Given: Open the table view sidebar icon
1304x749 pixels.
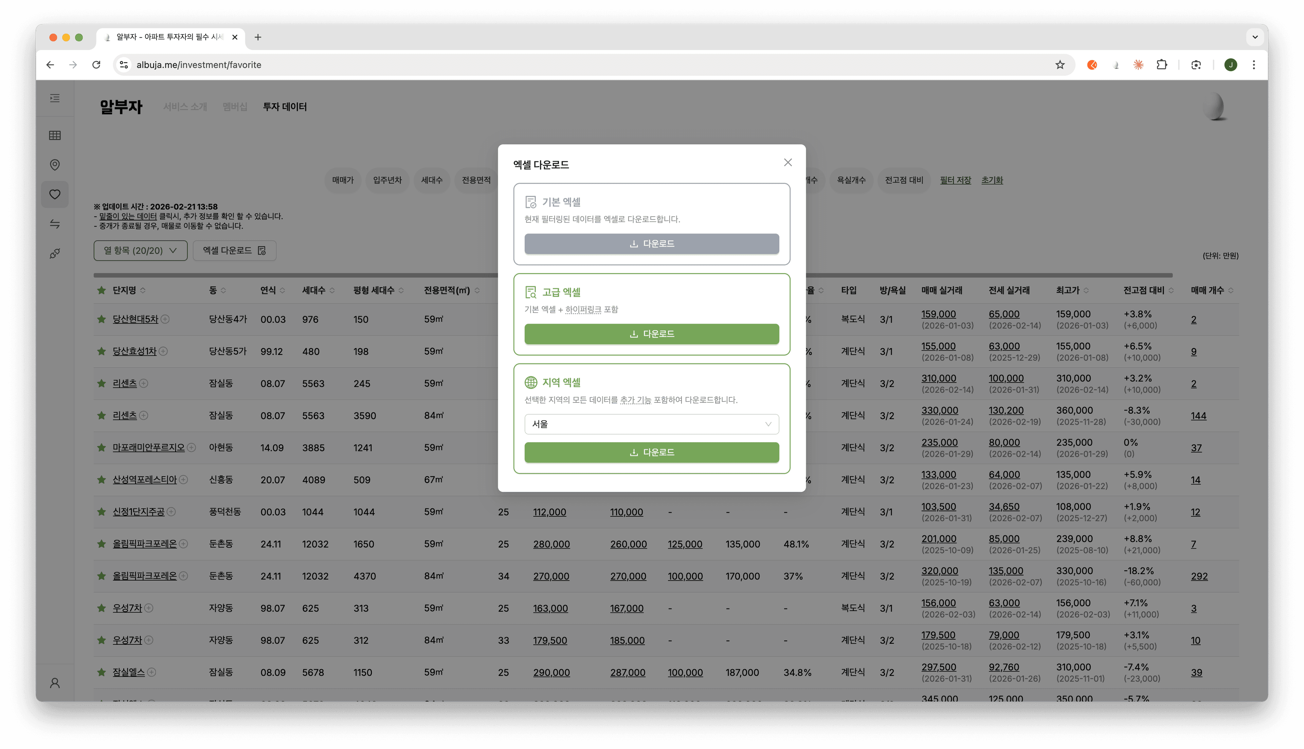Looking at the screenshot, I should (55, 135).
